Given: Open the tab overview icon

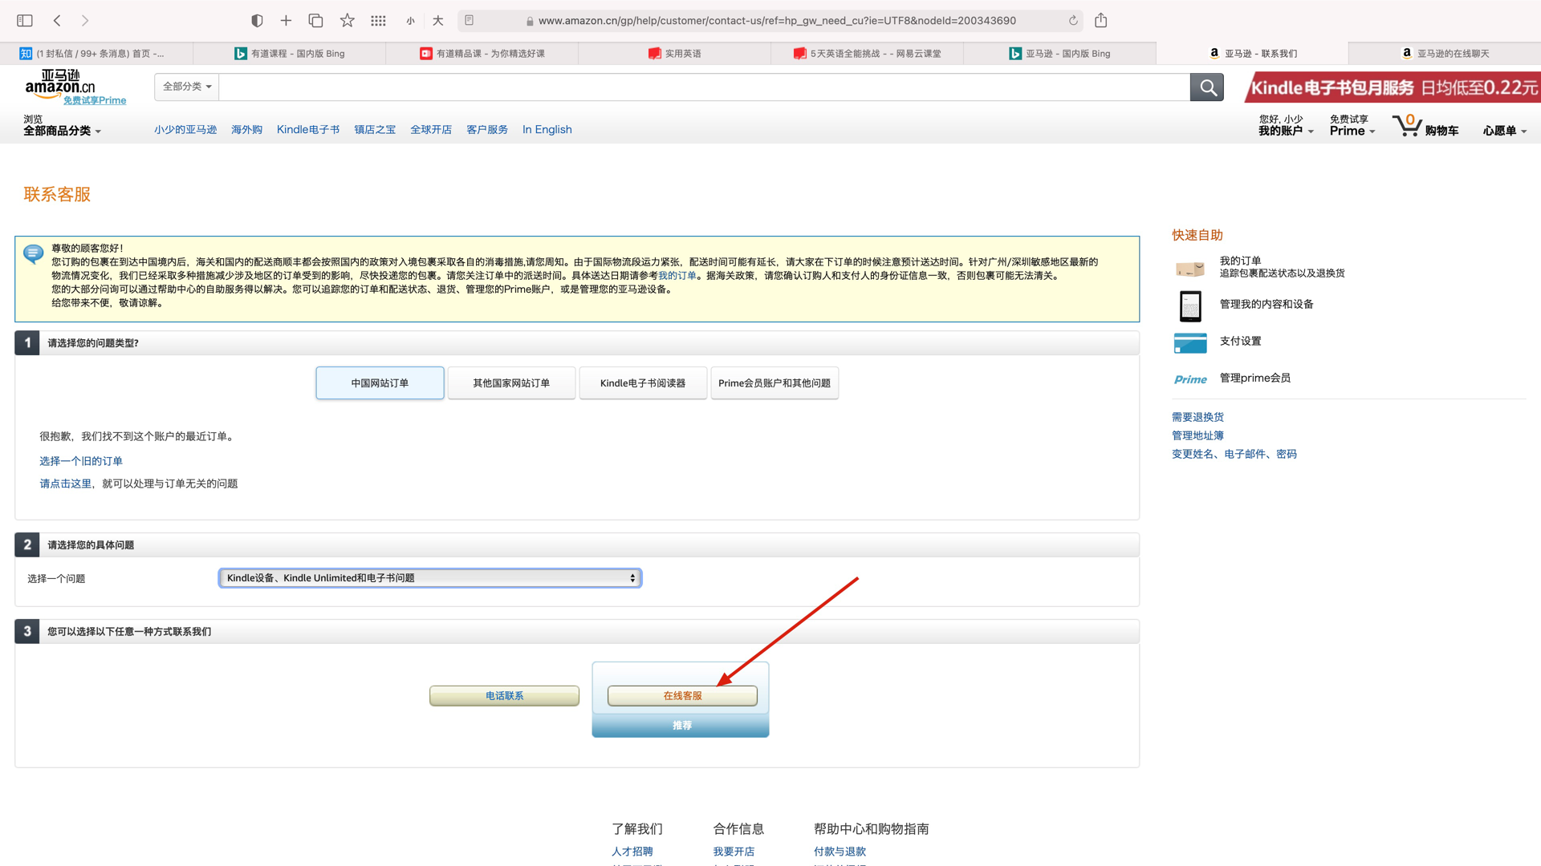Looking at the screenshot, I should pyautogui.click(x=315, y=21).
